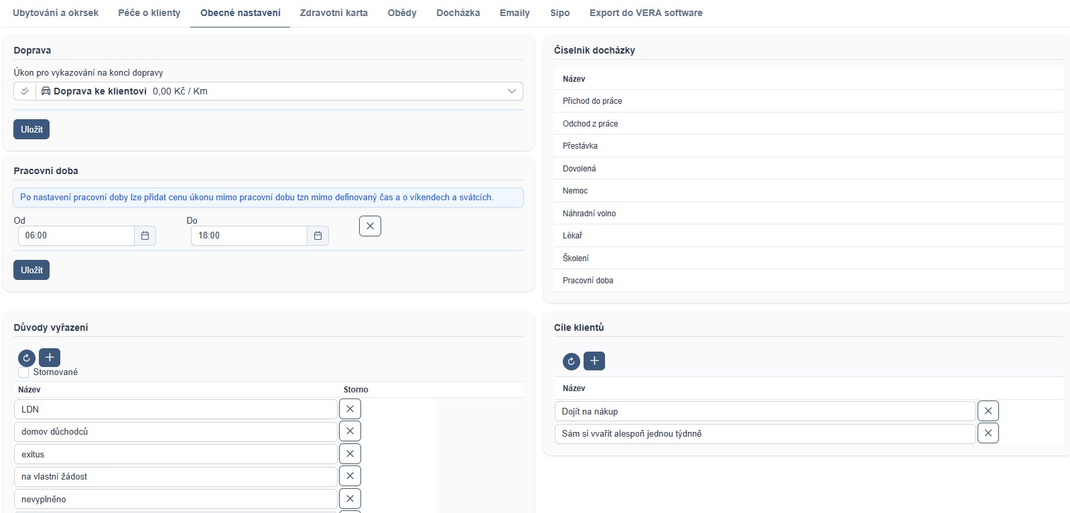Clear working hours with the X button
Viewport: 1070px width, 513px height.
click(370, 226)
